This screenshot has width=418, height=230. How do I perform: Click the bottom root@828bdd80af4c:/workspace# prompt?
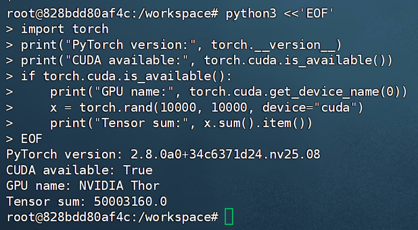(x=112, y=216)
